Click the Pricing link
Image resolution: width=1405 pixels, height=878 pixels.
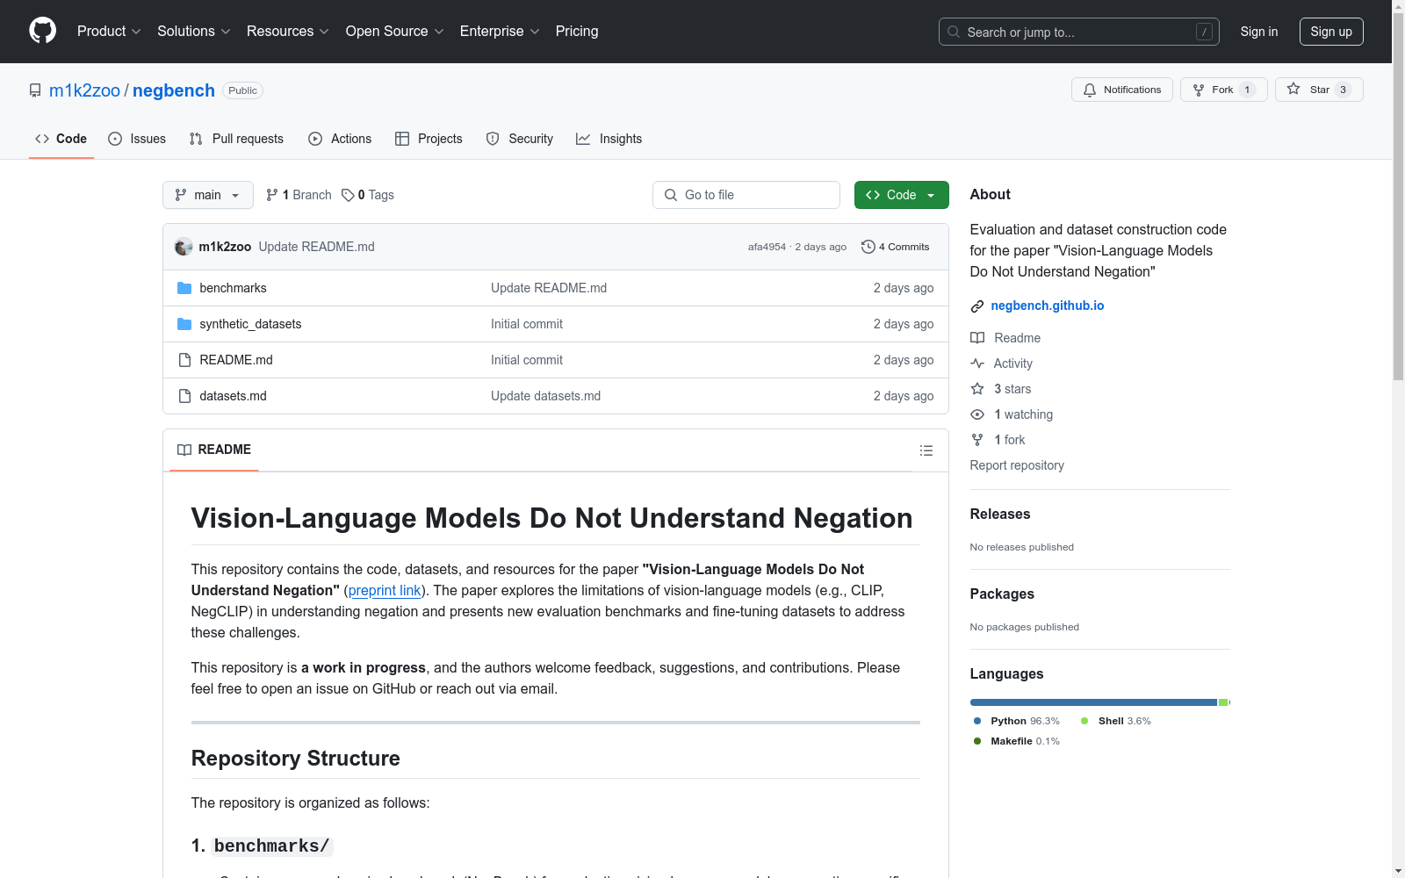coord(577,32)
